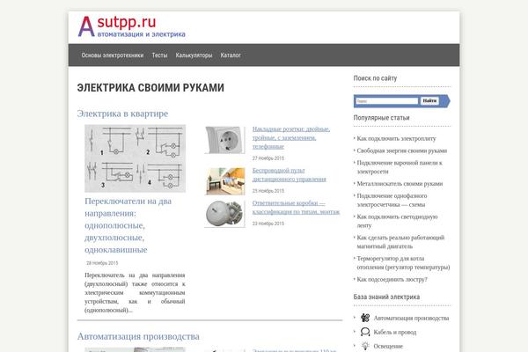The width and height of the screenshot is (528, 352).
Task: Click the Asutpp.ru site logo
Action: 132,26
